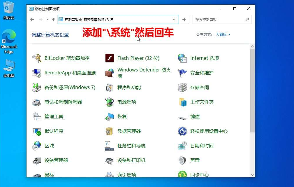Click the 调整计算机的设置 heading text
294x187 pixels.
pyautogui.click(x=50, y=35)
